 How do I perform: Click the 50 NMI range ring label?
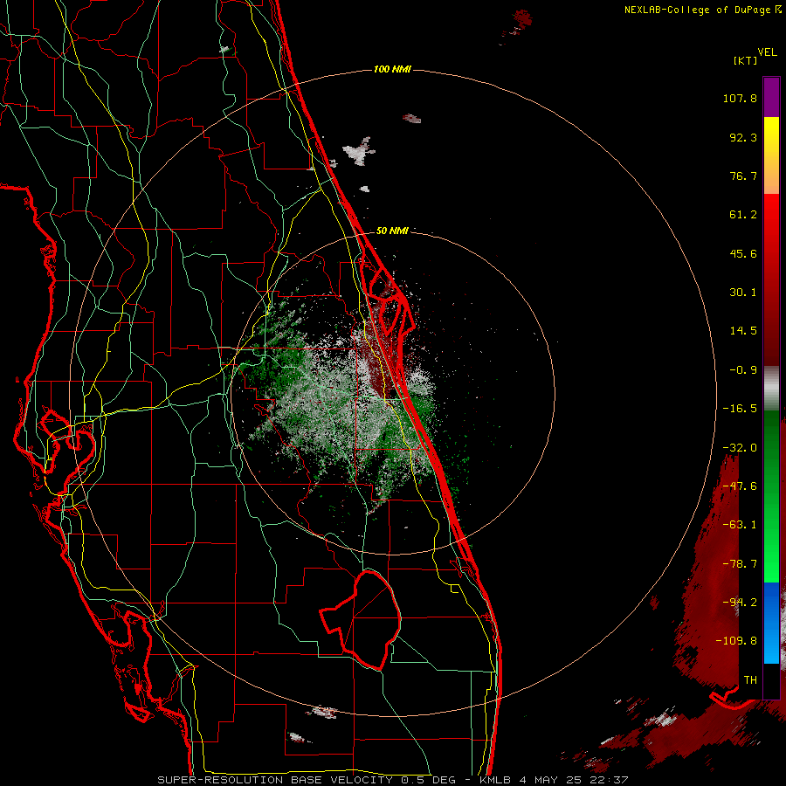pyautogui.click(x=392, y=231)
